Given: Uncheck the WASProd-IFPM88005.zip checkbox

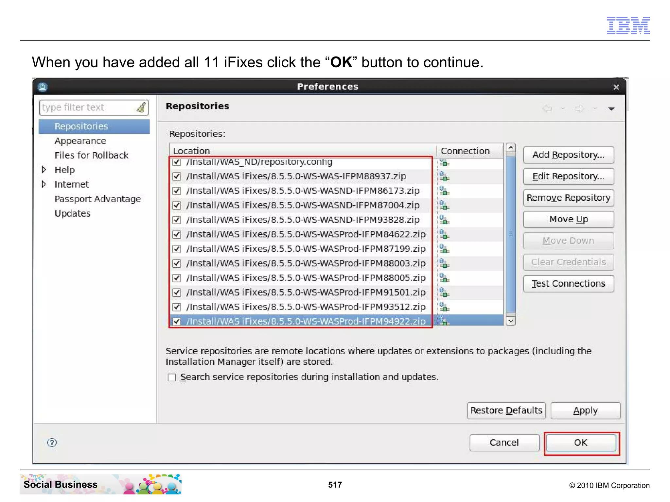Looking at the screenshot, I should 177,278.
